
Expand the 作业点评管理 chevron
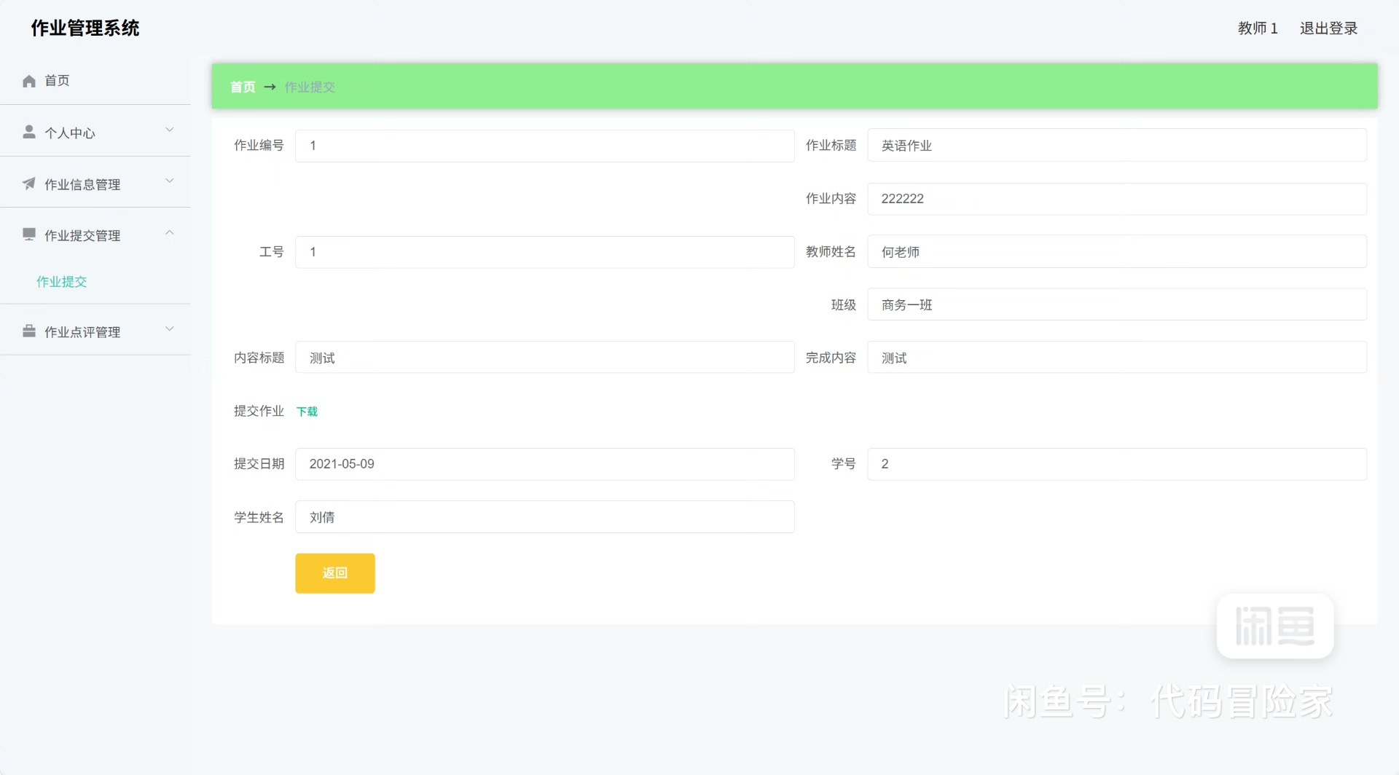point(170,329)
